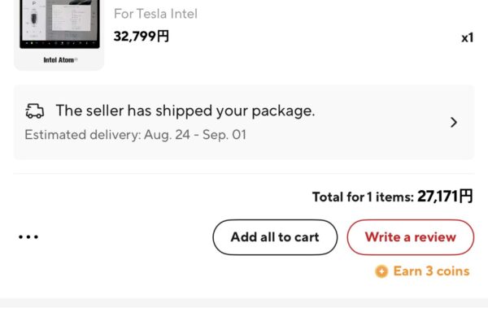Click the 円 symbol of the order total
This screenshot has width=488, height=325.
tap(465, 196)
